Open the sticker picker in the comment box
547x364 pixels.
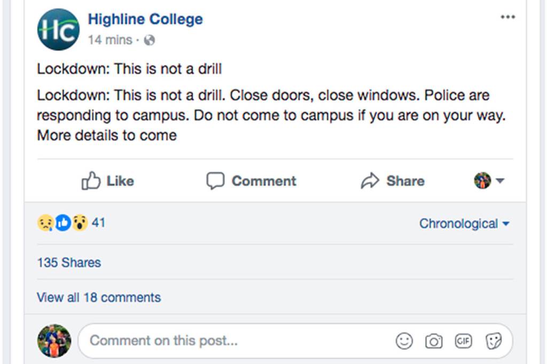[x=494, y=341]
